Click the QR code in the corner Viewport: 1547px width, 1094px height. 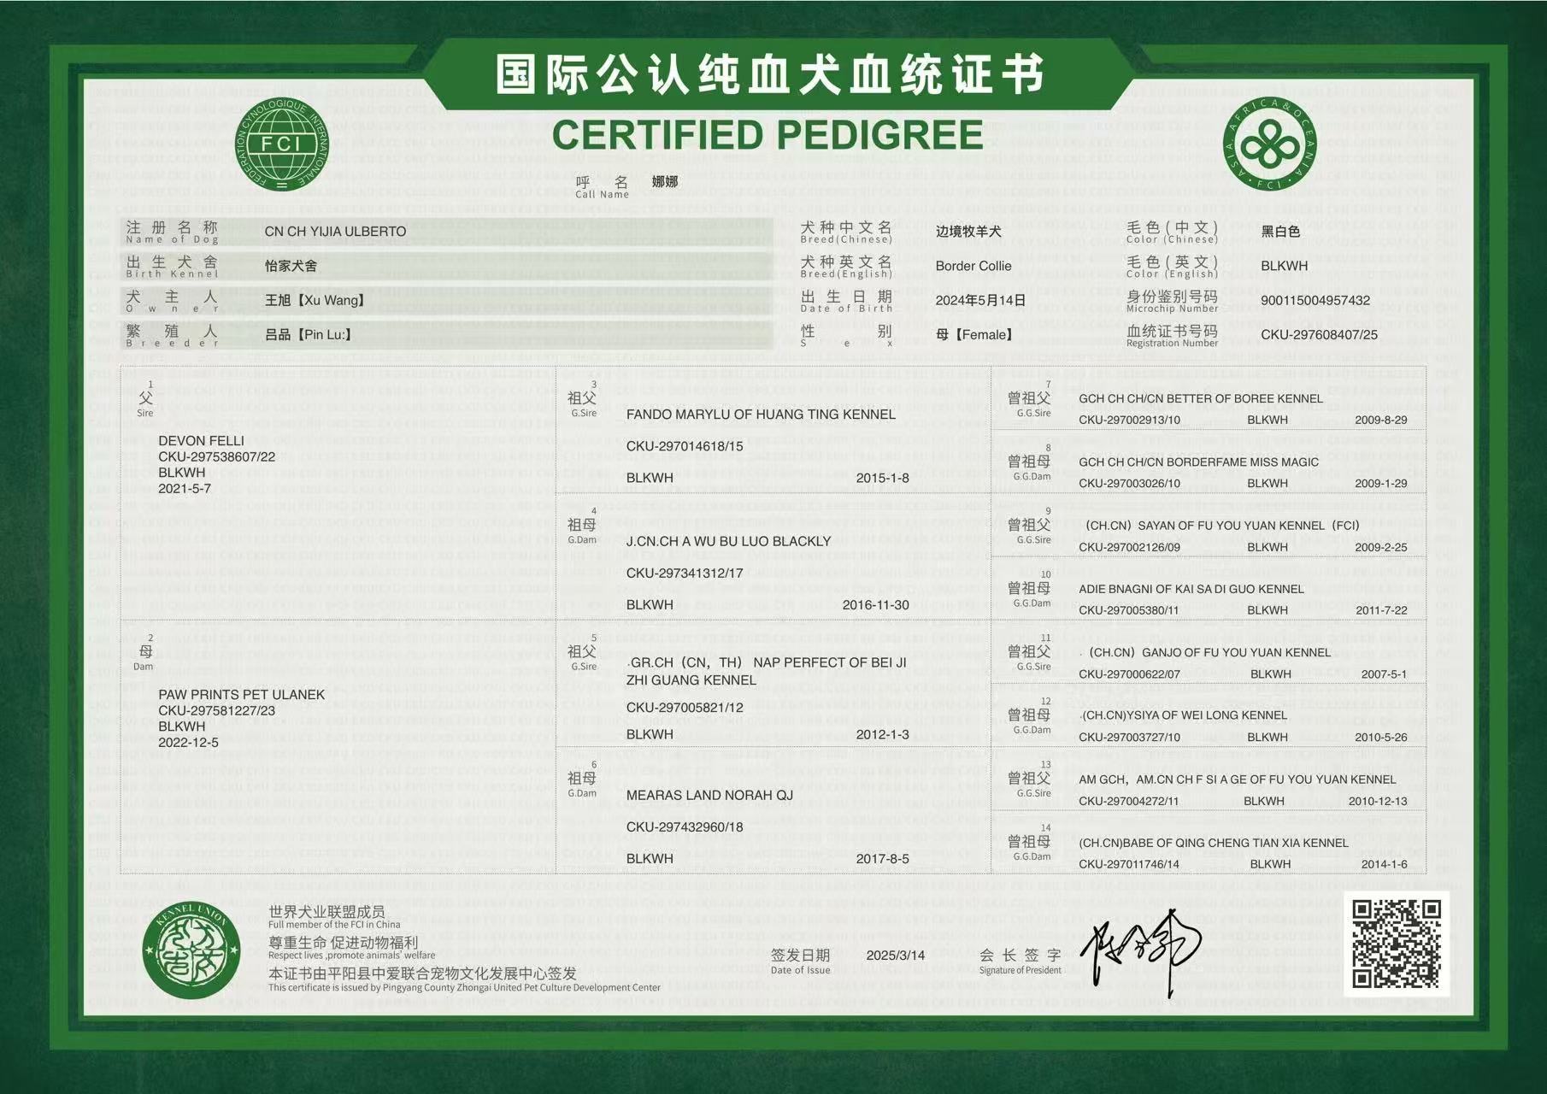click(1397, 944)
